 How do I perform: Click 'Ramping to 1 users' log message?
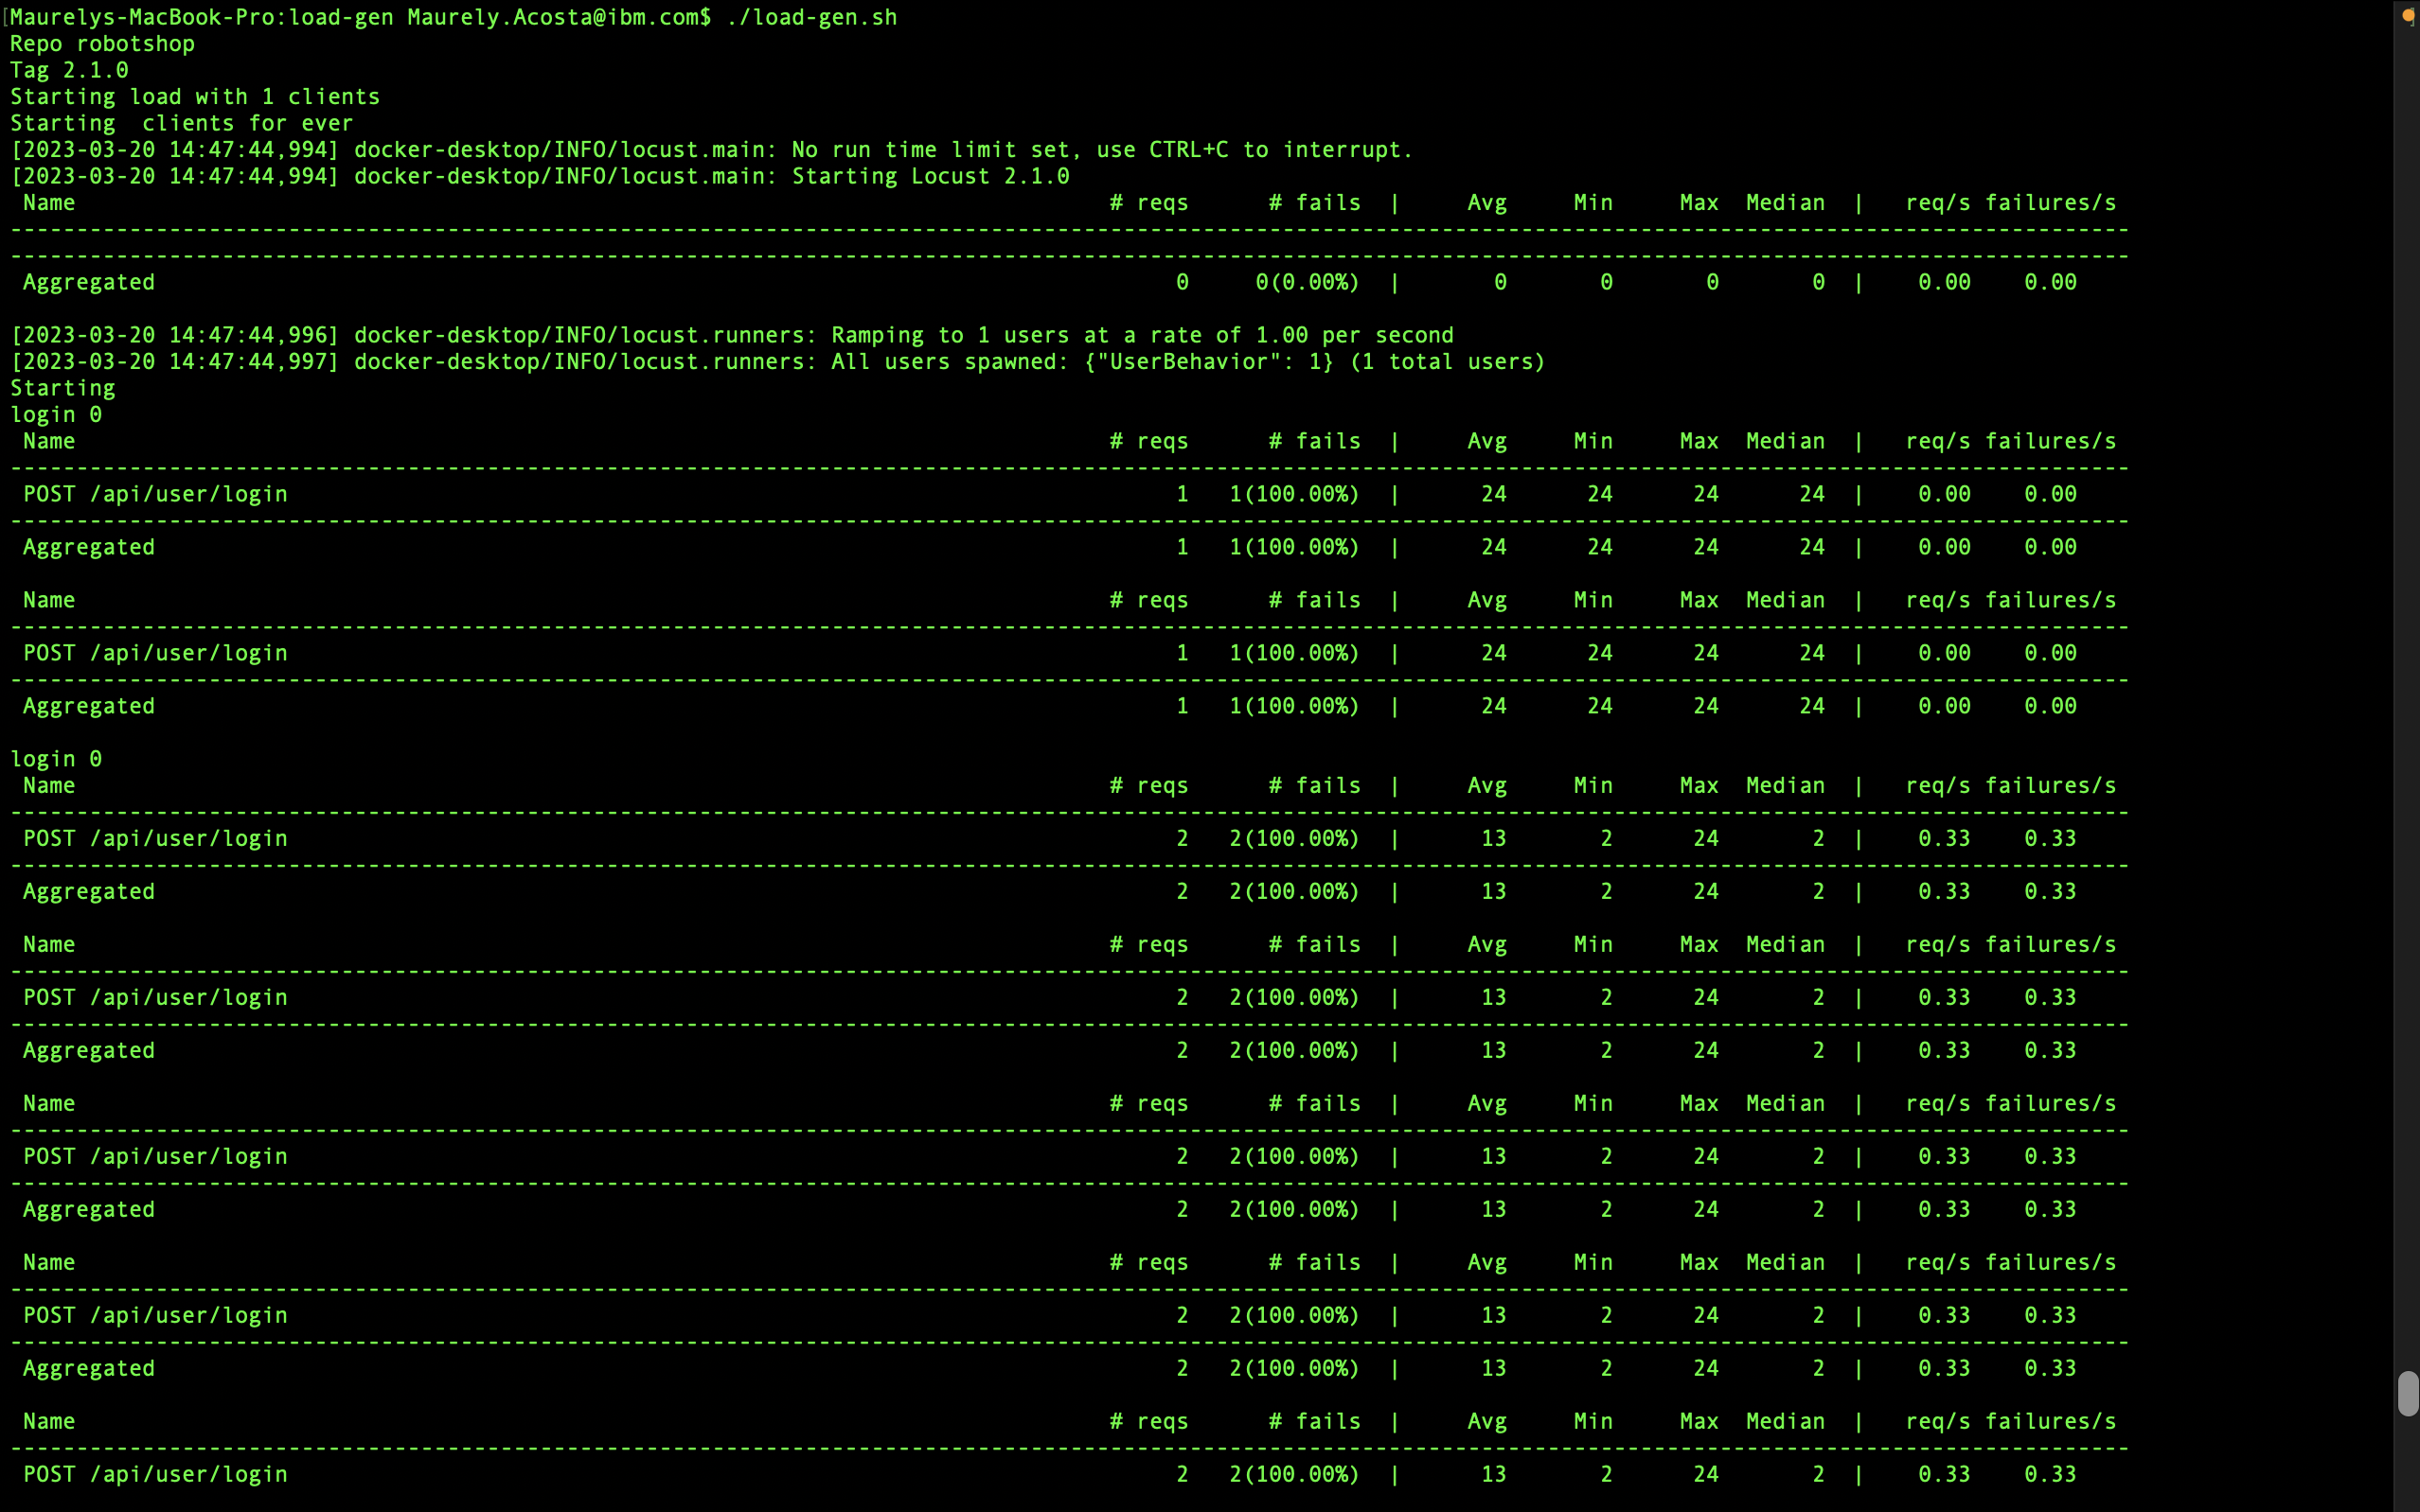pyautogui.click(x=1142, y=335)
